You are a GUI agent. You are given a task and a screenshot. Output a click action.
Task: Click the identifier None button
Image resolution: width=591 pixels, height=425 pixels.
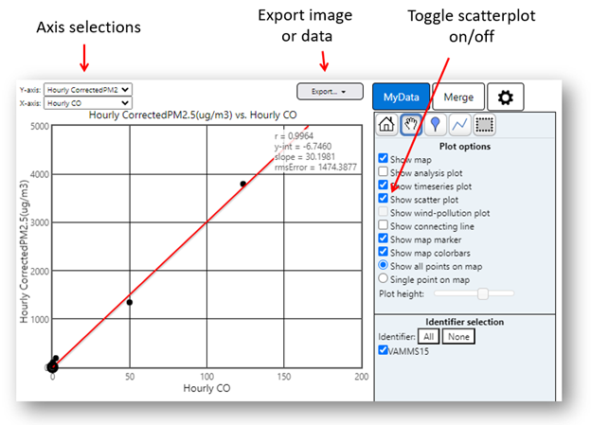(457, 337)
